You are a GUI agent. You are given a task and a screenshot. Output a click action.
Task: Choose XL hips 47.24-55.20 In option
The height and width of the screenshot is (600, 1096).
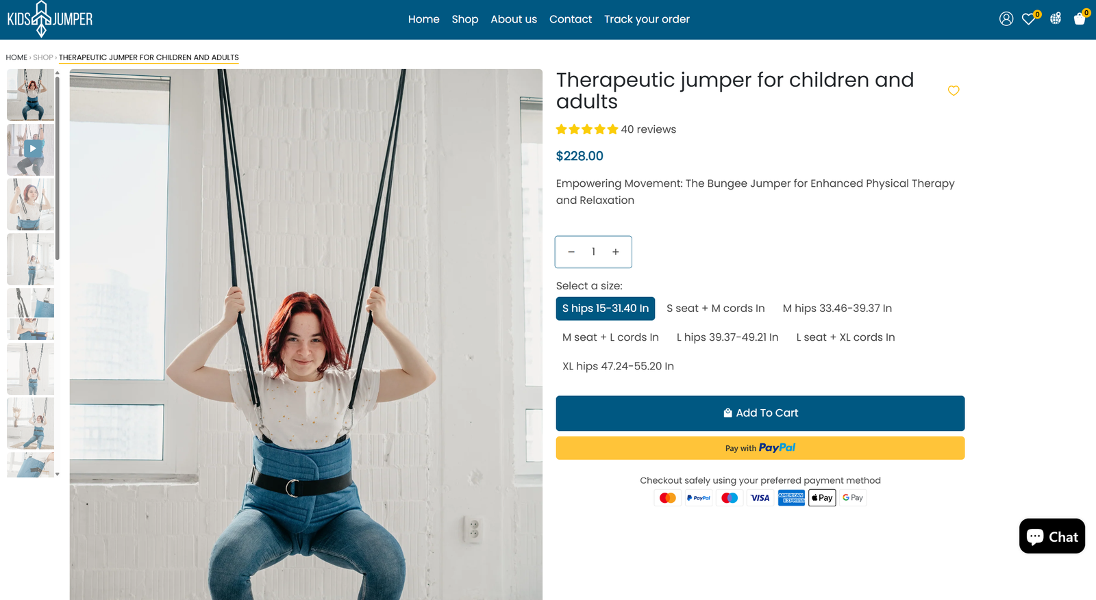[618, 366]
